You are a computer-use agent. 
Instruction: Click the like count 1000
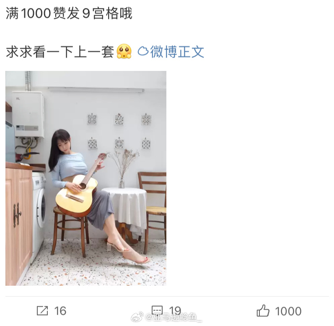288,311
